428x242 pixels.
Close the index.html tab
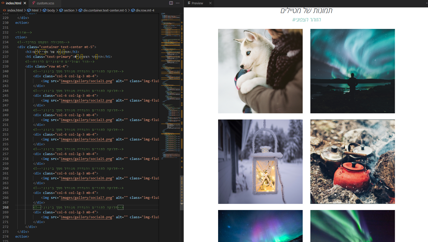pos(25,3)
